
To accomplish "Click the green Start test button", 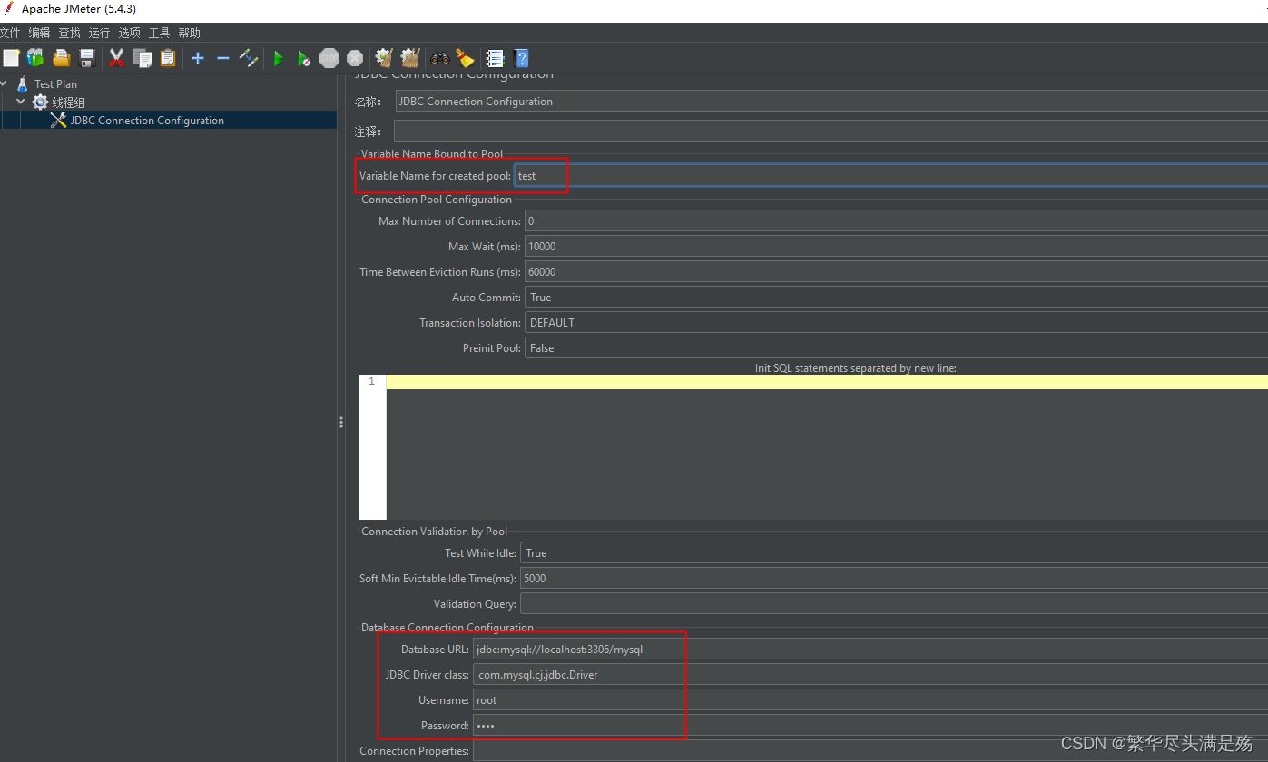I will coord(279,59).
